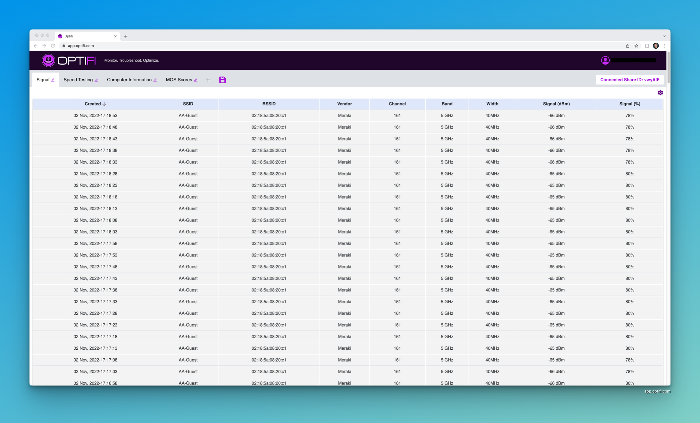Image resolution: width=700 pixels, height=423 pixels.
Task: Click the Connected Share ID button
Action: click(x=629, y=80)
